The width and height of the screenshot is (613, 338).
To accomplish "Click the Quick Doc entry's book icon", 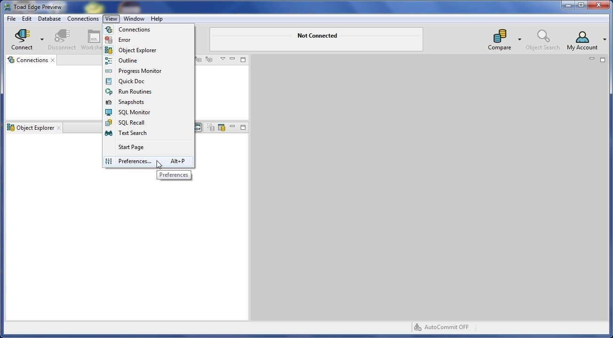I will click(x=109, y=81).
